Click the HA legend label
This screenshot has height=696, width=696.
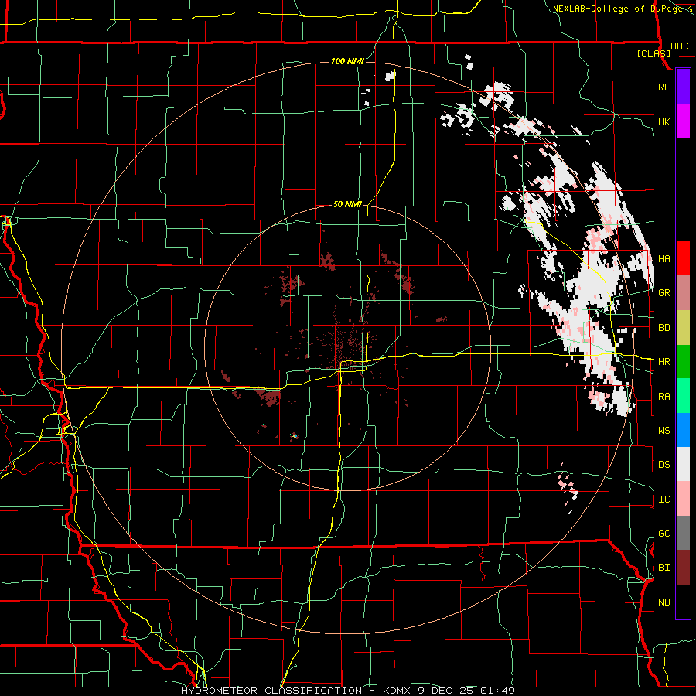664,259
